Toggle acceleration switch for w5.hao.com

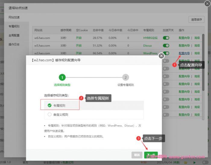point(166,45)
